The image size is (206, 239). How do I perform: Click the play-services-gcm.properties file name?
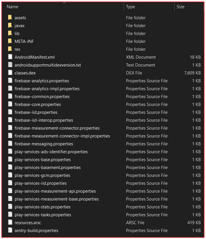[42, 175]
